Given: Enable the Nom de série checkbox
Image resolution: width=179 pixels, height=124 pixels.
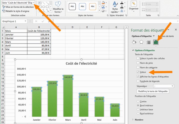Looking at the screenshot, I should coord(138,63).
